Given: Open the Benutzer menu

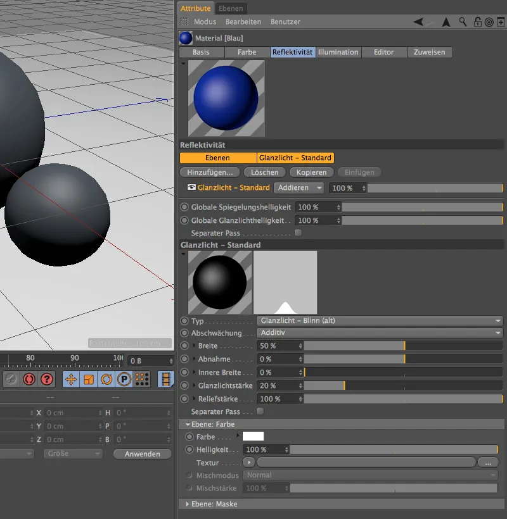Looking at the screenshot, I should click(x=285, y=22).
